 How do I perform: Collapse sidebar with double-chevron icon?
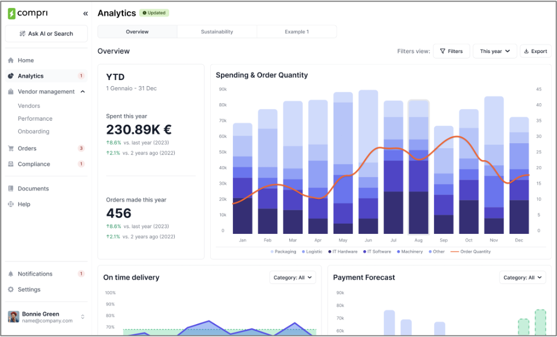click(x=85, y=14)
